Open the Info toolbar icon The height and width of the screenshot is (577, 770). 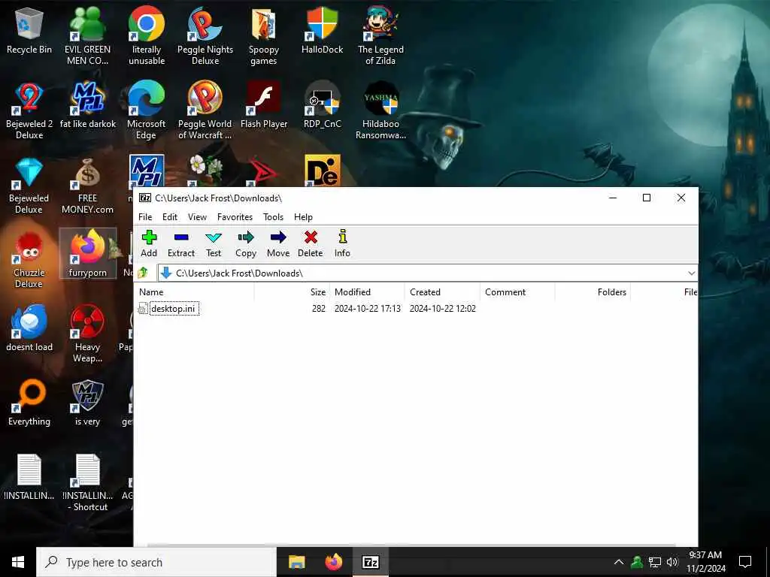(342, 243)
